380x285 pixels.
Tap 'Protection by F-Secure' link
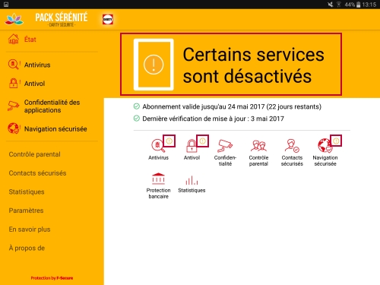pyautogui.click(x=52, y=278)
